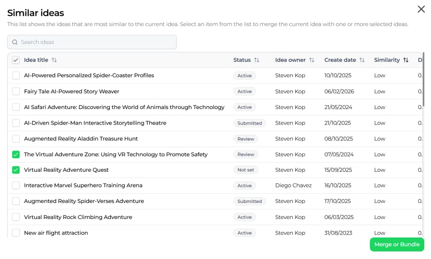Viewport: 431px width, 259px height.
Task: Click Submitted badge on Spider-Man Storytelling Theatre
Action: click(x=250, y=123)
